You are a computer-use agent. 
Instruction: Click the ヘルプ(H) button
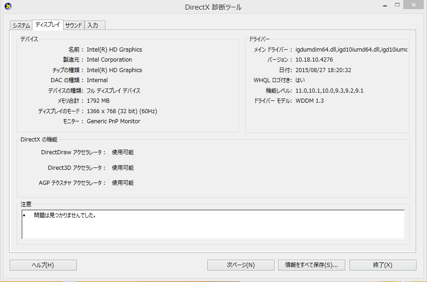coord(43,265)
